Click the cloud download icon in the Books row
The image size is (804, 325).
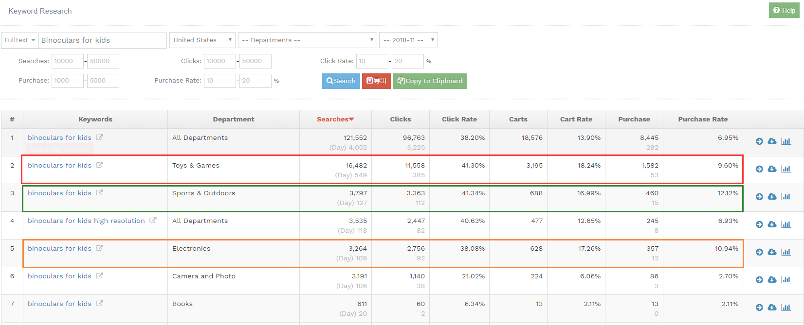pos(772,308)
